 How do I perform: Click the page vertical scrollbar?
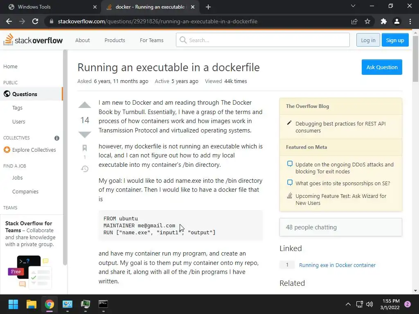click(415, 59)
